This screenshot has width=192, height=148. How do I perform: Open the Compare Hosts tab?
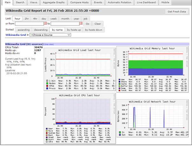tap(79, 2)
